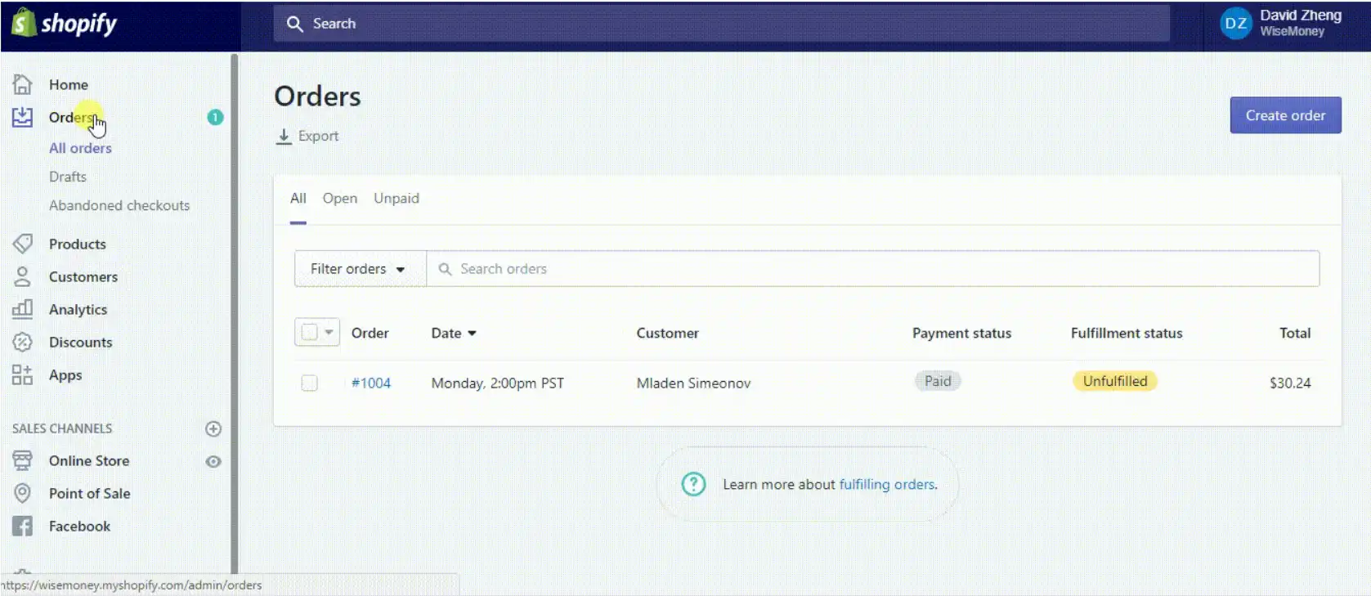Screen dimensions: 1371x596
Task: Switch to the Open tab
Action: pos(340,199)
